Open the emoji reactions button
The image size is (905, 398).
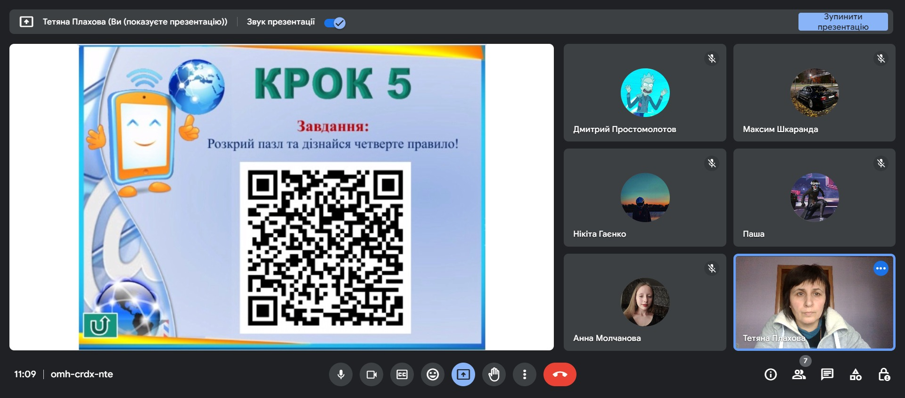[433, 374]
